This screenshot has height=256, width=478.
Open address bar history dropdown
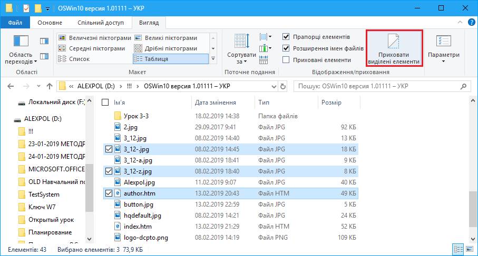coord(274,87)
